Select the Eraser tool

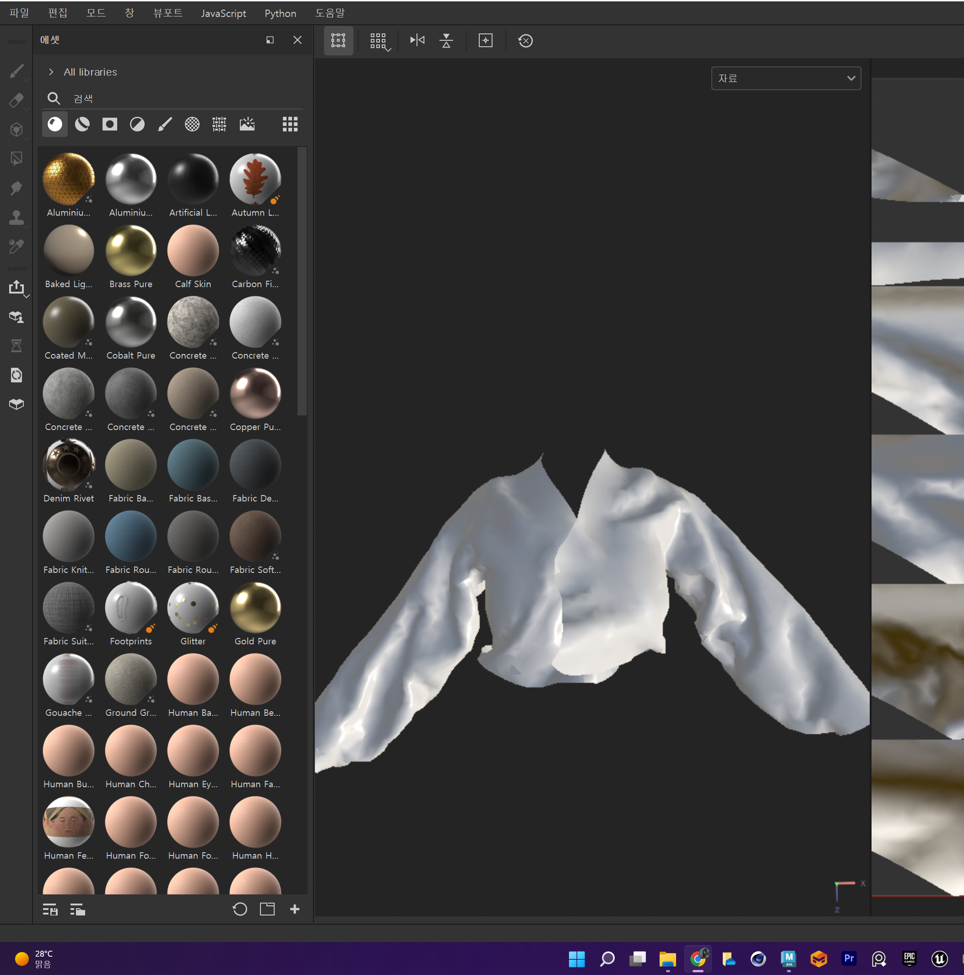pyautogui.click(x=16, y=100)
